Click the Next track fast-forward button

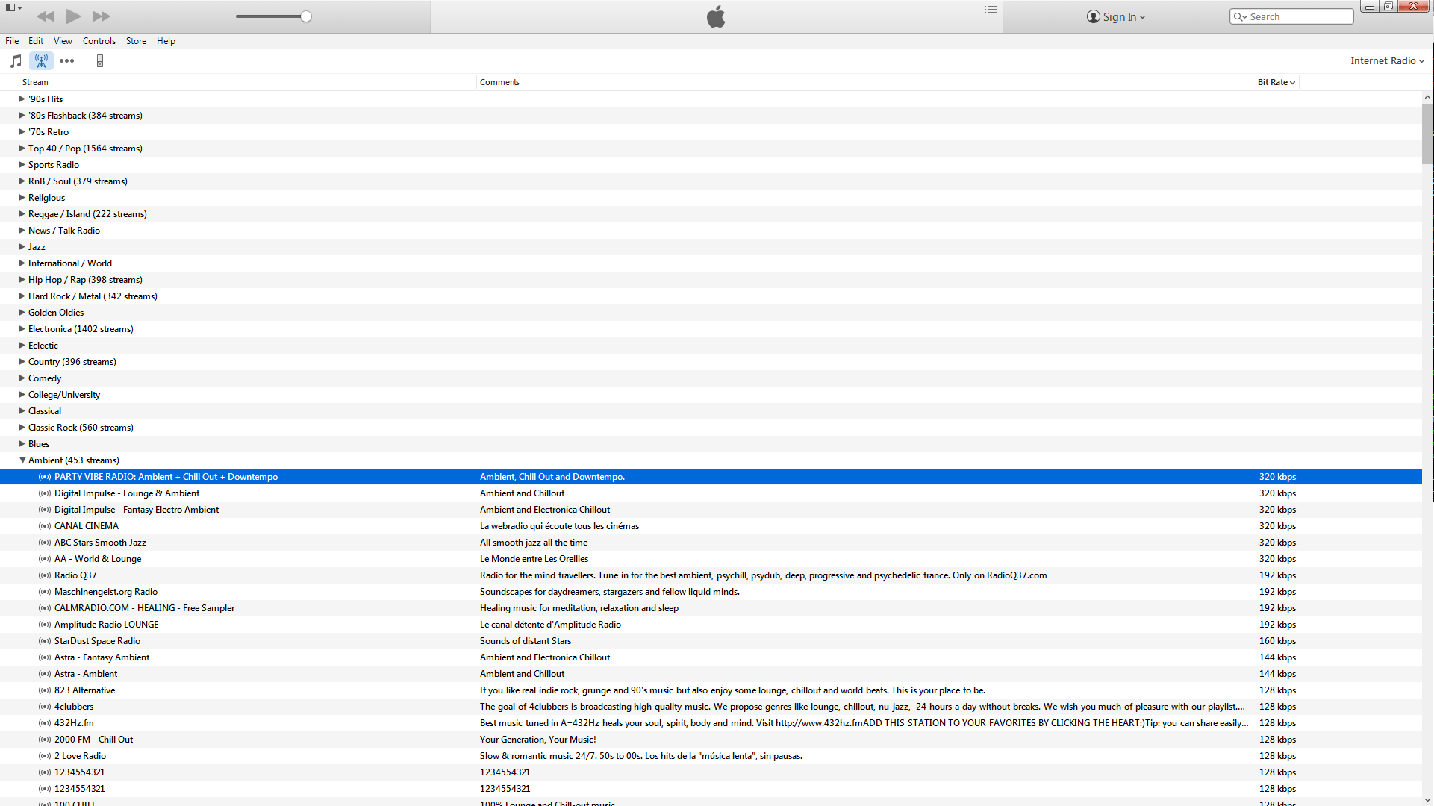point(102,16)
